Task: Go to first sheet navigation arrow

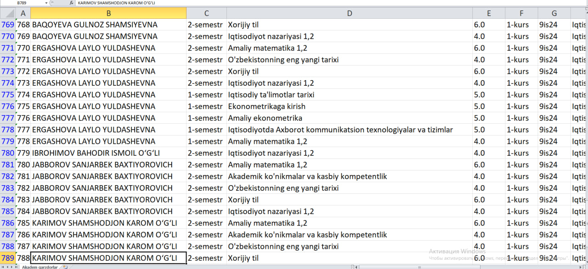Action: [x=3, y=267]
